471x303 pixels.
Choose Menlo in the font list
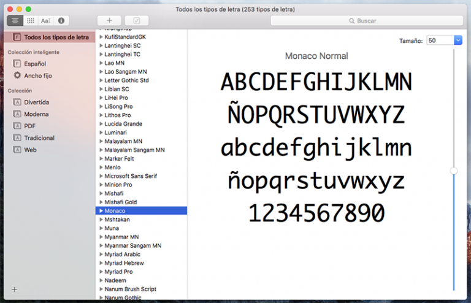point(112,167)
